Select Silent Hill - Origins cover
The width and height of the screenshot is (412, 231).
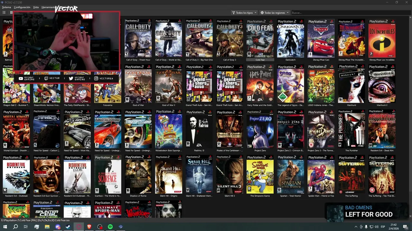pos(169,174)
